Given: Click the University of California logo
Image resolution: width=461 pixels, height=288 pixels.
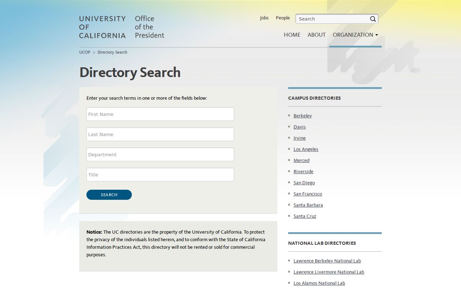Looking at the screenshot, I should [103, 27].
